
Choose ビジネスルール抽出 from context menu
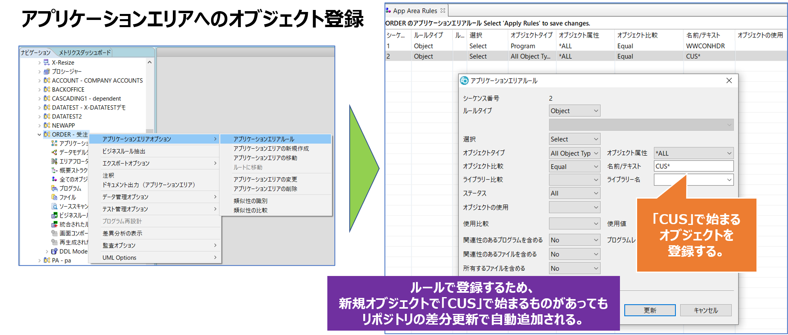coord(154,151)
